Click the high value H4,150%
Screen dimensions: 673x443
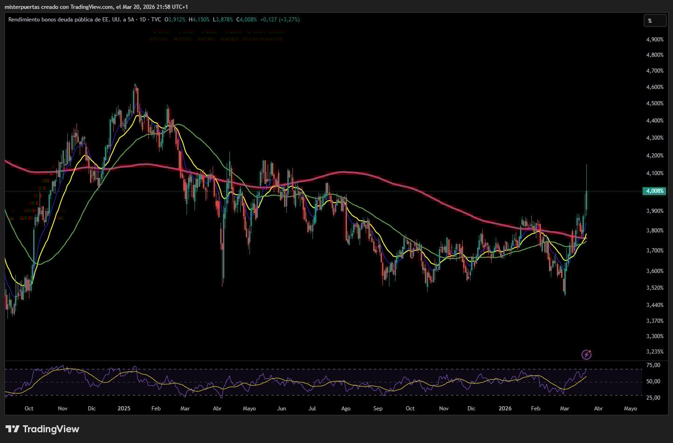point(199,20)
